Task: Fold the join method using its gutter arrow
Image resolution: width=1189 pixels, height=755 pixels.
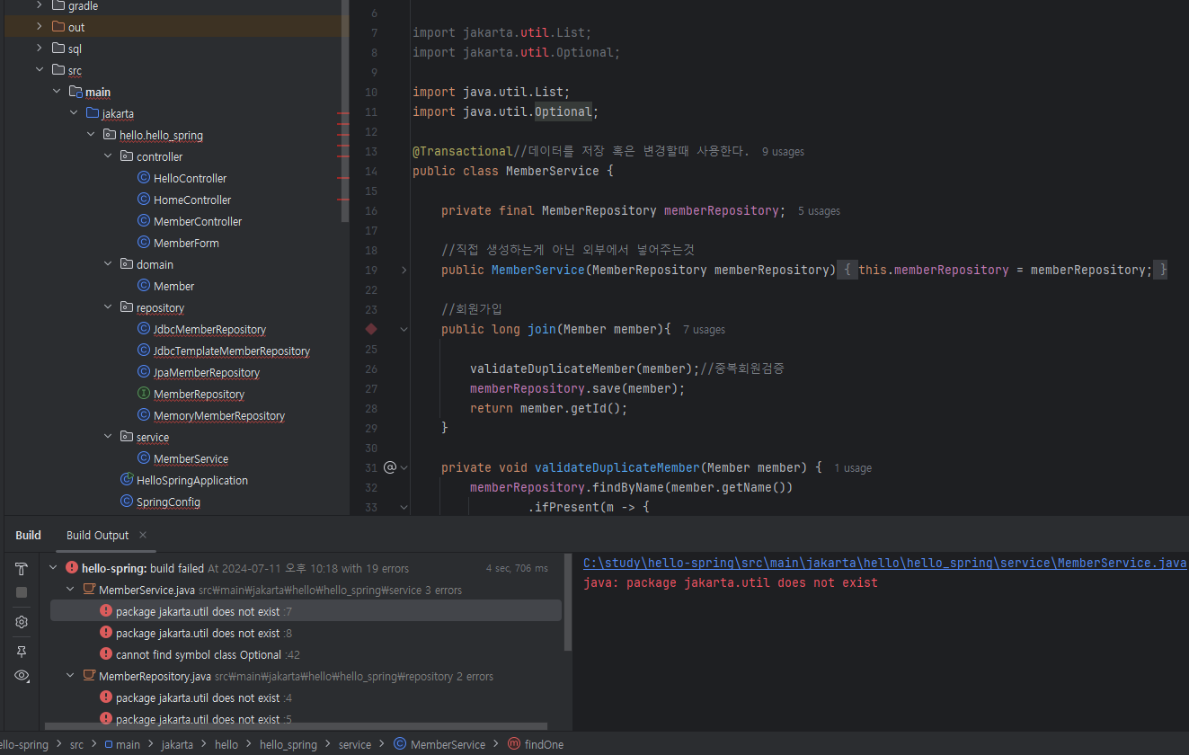Action: [x=404, y=329]
